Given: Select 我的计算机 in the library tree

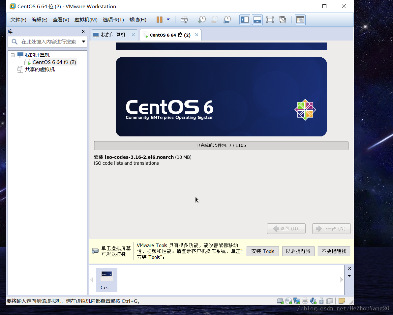Looking at the screenshot, I should 37,55.
